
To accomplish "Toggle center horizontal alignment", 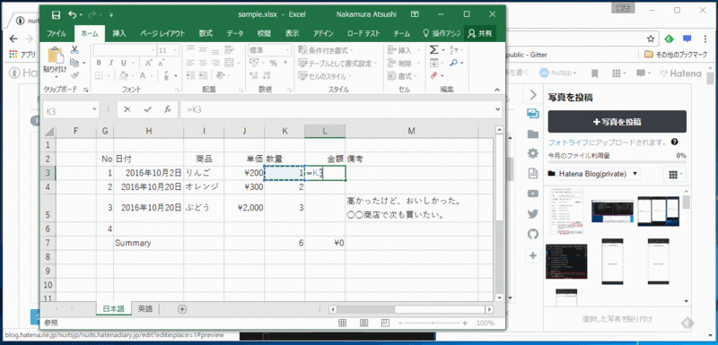I will 203,63.
